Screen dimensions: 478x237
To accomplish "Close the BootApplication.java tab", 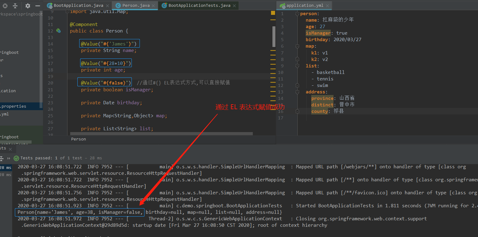I will pos(107,6).
